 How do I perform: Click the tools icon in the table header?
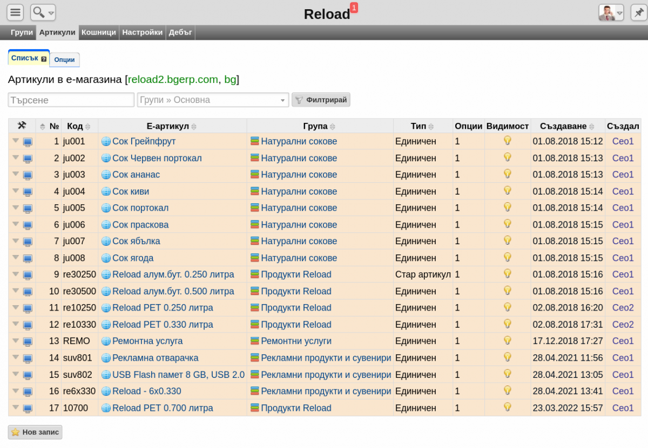[x=22, y=126]
